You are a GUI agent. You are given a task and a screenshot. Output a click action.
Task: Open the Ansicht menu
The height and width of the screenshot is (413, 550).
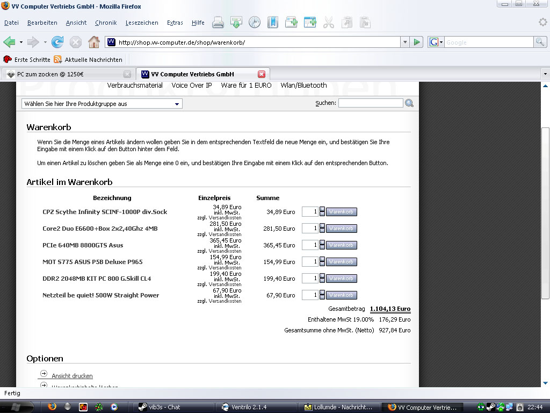pyautogui.click(x=76, y=23)
